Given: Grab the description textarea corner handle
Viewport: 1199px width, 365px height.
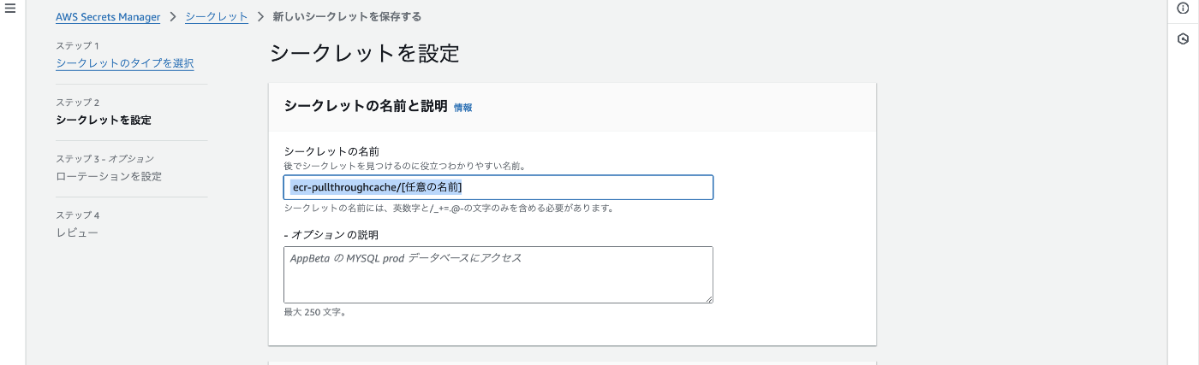Looking at the screenshot, I should pos(708,298).
